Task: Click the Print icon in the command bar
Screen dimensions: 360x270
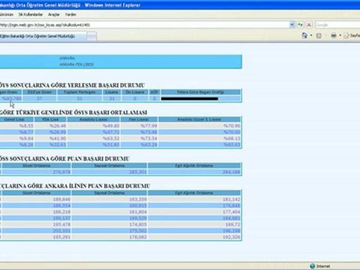Action: coord(334,35)
